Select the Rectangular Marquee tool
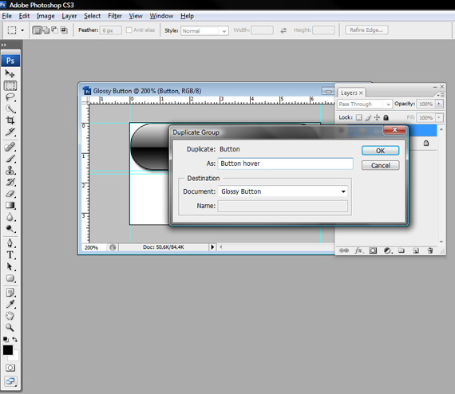Image resolution: width=455 pixels, height=394 pixels. click(10, 86)
